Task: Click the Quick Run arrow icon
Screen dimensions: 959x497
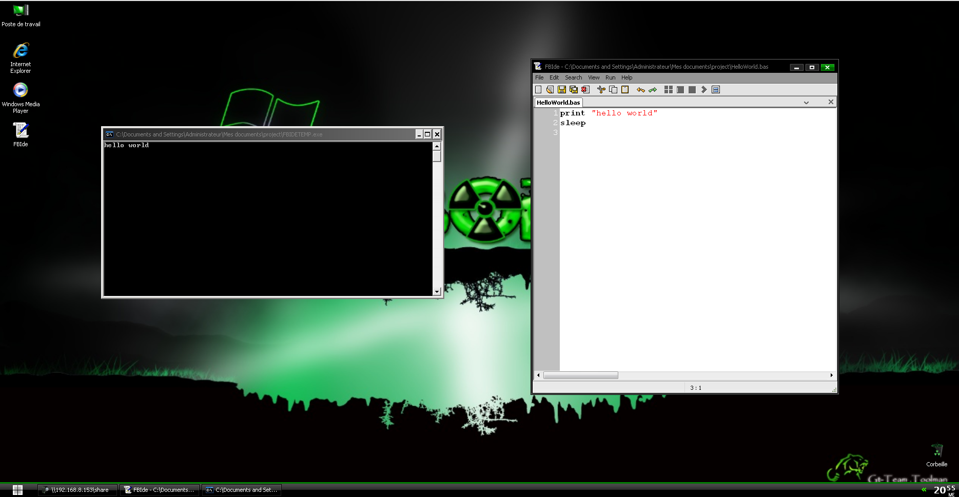Action: pyautogui.click(x=704, y=90)
